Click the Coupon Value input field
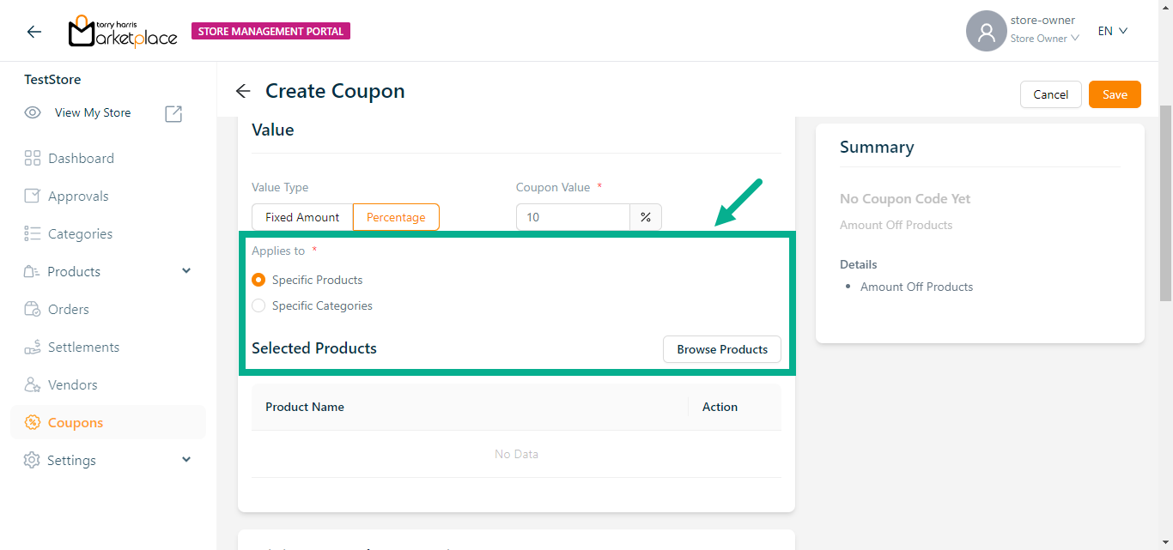This screenshot has width=1173, height=550. tap(573, 217)
